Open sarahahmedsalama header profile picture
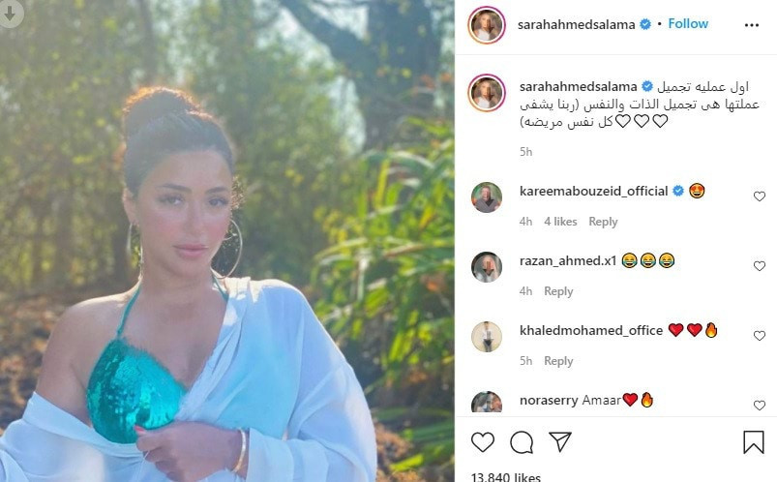 tap(486, 25)
